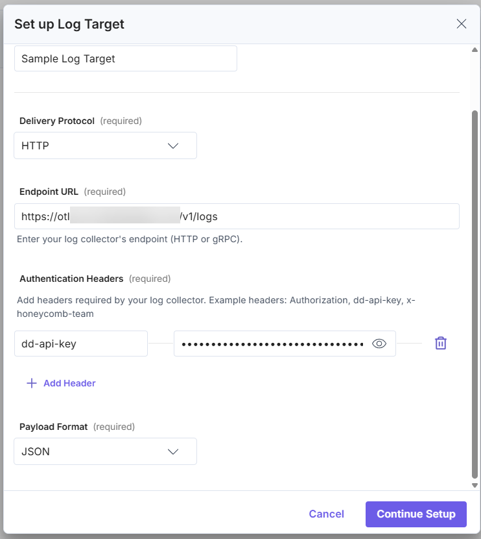This screenshot has height=539, width=481.
Task: Open the Delivery Protocol dropdown
Action: click(x=105, y=145)
